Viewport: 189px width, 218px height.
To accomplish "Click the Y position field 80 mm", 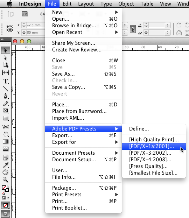I will pyautogui.click(x=35, y=33).
